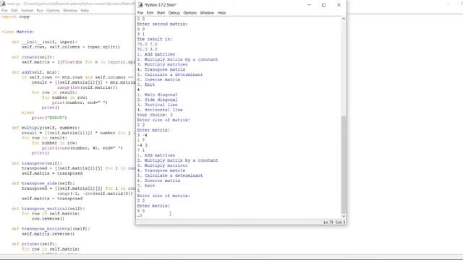The height and width of the screenshot is (260, 463).
Task: Click the '75.0 7.0' result line
Action: pos(147,44)
